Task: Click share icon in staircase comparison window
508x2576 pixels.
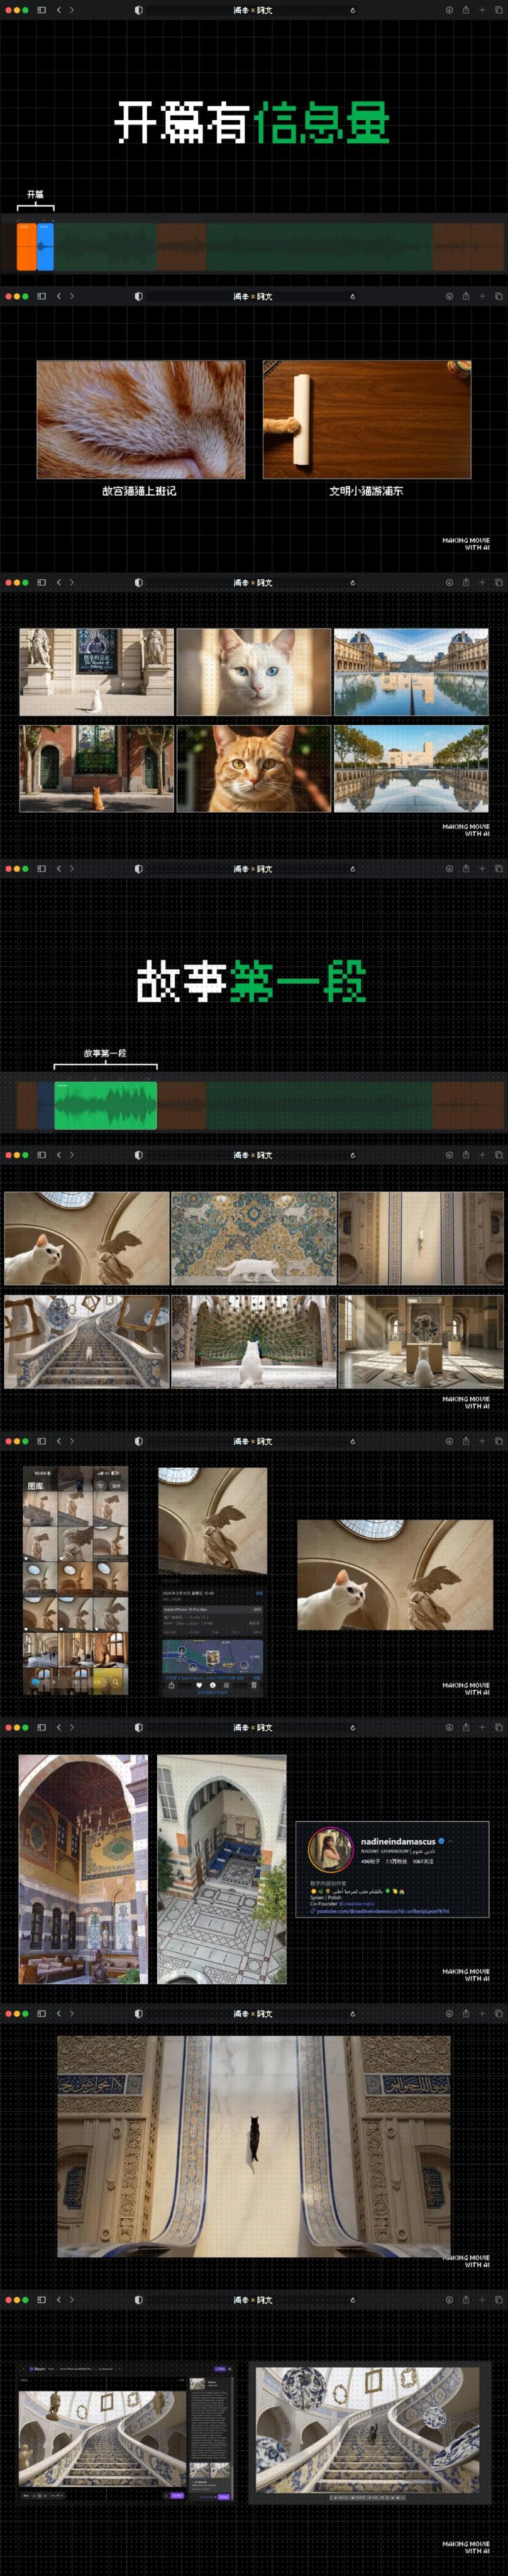Action: 466,2300
